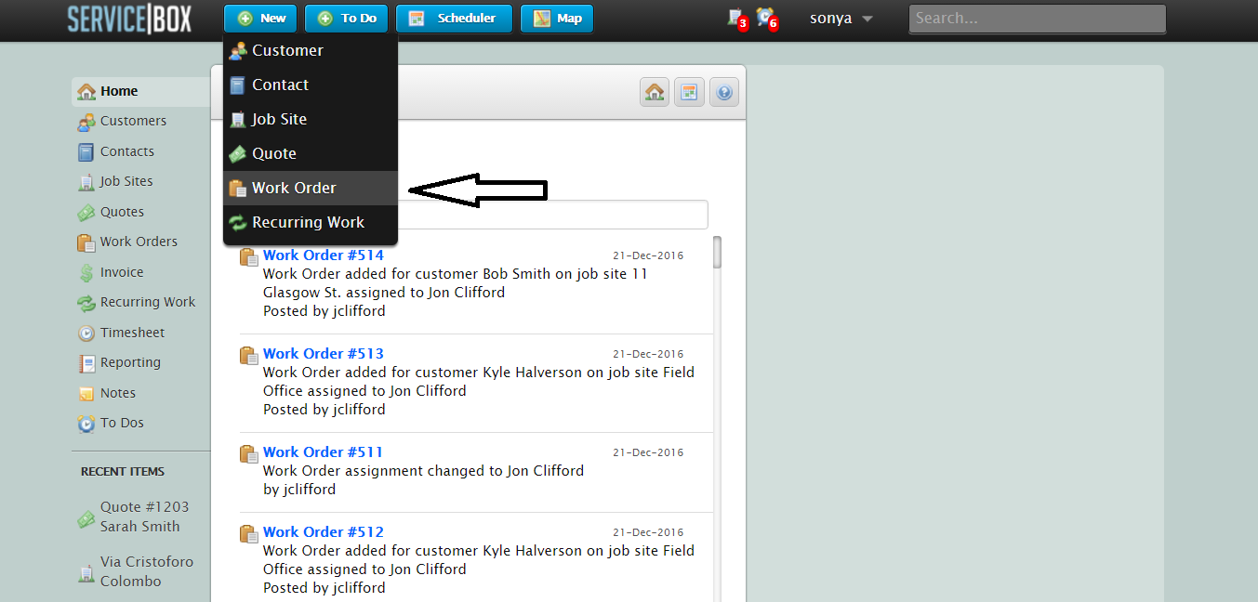Screen dimensions: 1258x602
Task: Click the scheduler calendar icon in panel header
Action: pos(689,92)
